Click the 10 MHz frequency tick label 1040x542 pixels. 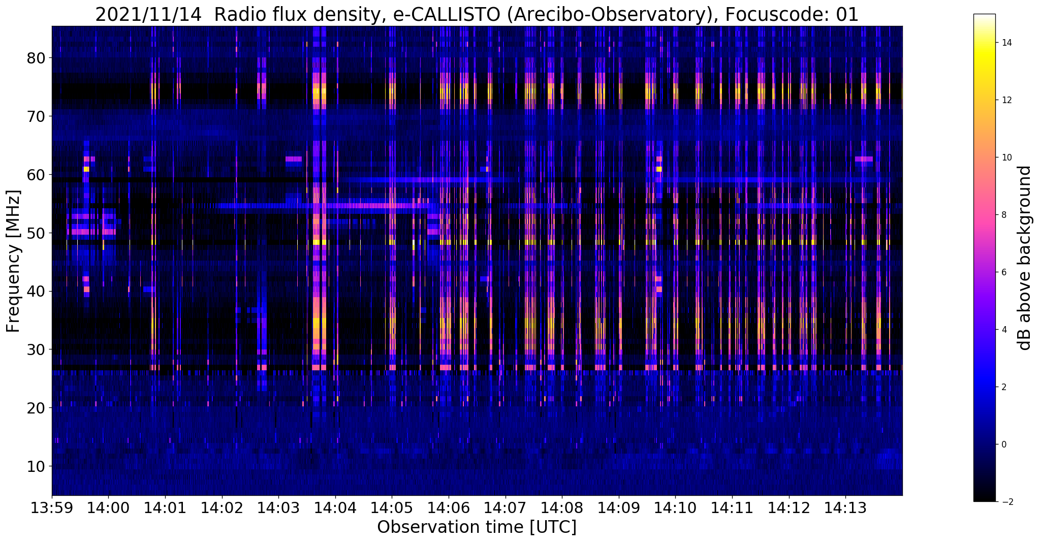[36, 466]
